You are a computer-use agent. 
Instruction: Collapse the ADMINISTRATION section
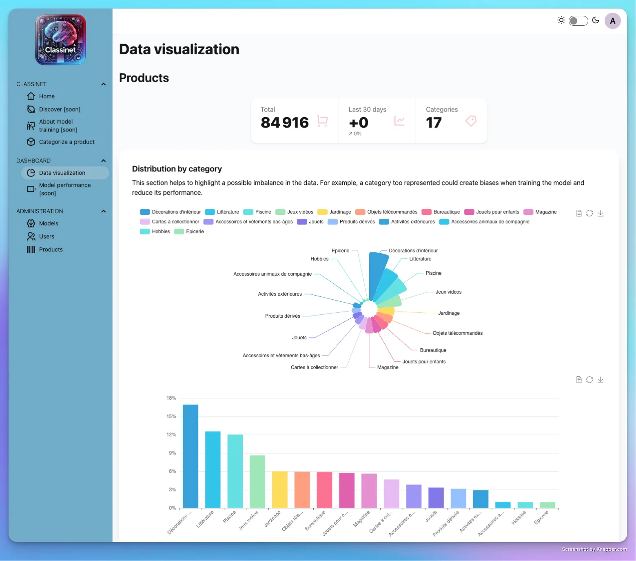103,211
